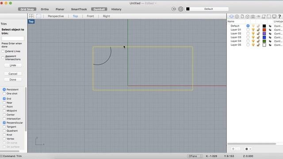Image resolution: width=283 pixels, height=159 pixels.
Task: Click the select-object arrow circle icon in toolbar
Action: point(174,9)
